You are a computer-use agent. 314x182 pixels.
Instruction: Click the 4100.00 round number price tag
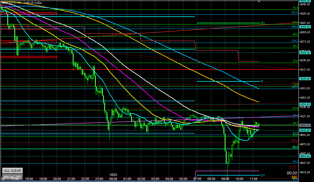[x=305, y=130]
